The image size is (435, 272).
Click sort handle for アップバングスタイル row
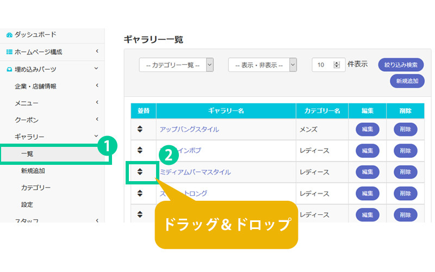coord(140,129)
